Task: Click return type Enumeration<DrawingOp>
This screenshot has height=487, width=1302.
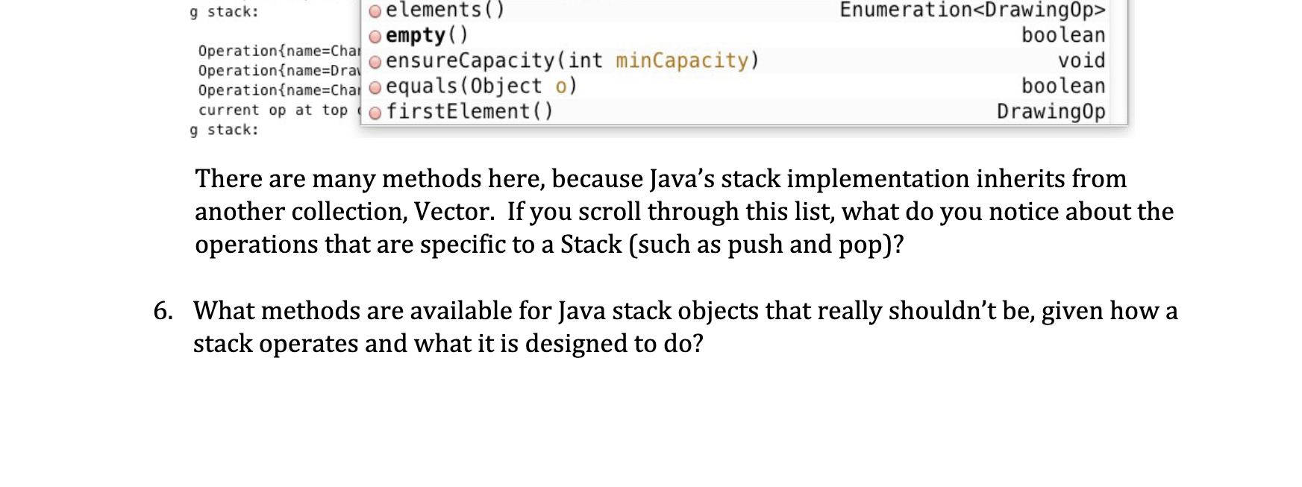Action: point(972,10)
